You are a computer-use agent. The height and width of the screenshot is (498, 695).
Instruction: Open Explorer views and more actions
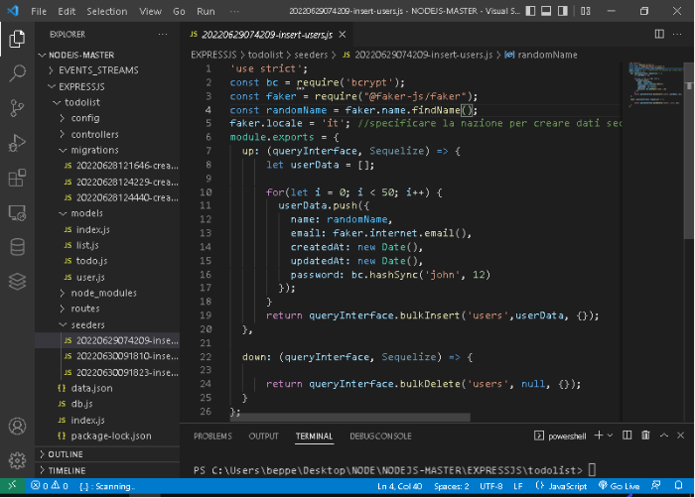[163, 34]
